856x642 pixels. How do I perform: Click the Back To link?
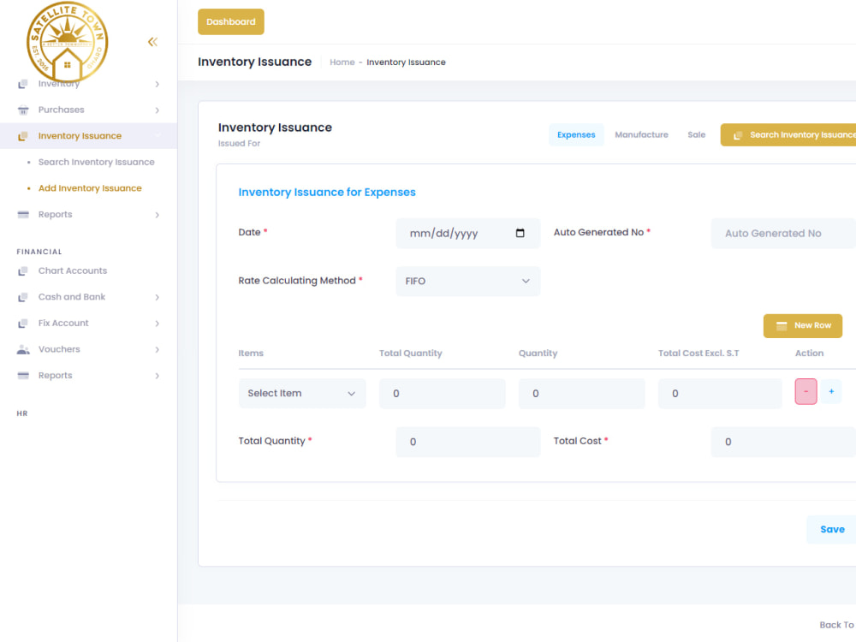[837, 625]
